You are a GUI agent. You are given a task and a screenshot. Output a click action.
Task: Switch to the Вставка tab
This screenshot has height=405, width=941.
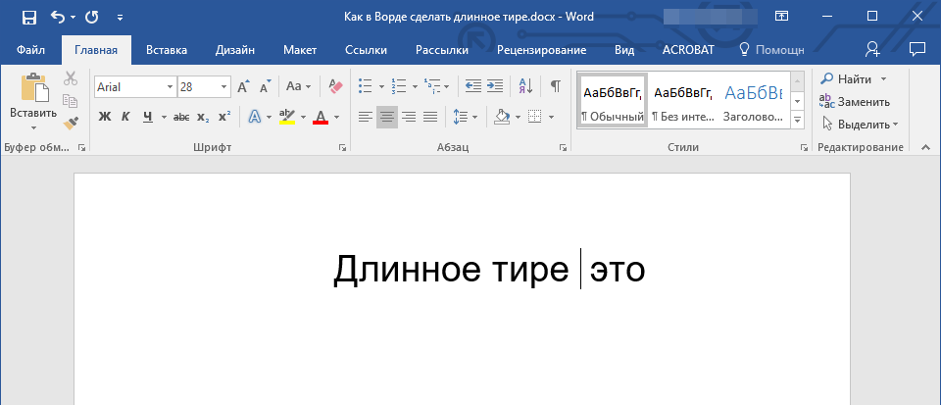coord(167,49)
